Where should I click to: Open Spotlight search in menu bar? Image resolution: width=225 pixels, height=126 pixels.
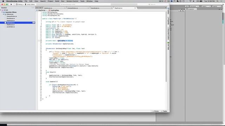click(x=217, y=1)
